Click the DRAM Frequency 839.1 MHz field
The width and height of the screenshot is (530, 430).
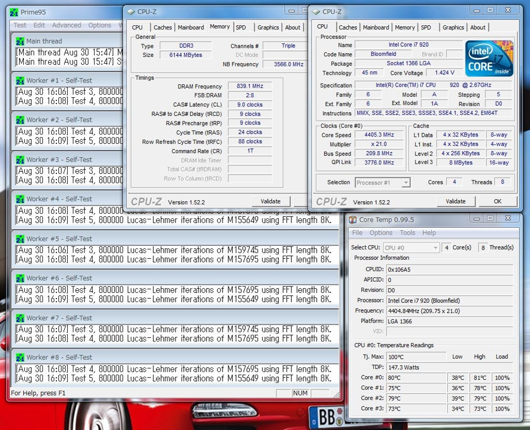250,86
